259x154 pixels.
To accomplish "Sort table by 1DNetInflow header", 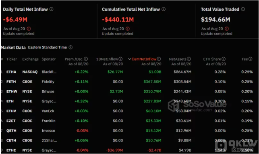I will tap(107, 59).
